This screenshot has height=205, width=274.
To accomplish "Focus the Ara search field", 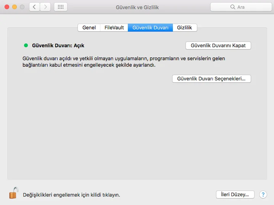I will point(244,7).
